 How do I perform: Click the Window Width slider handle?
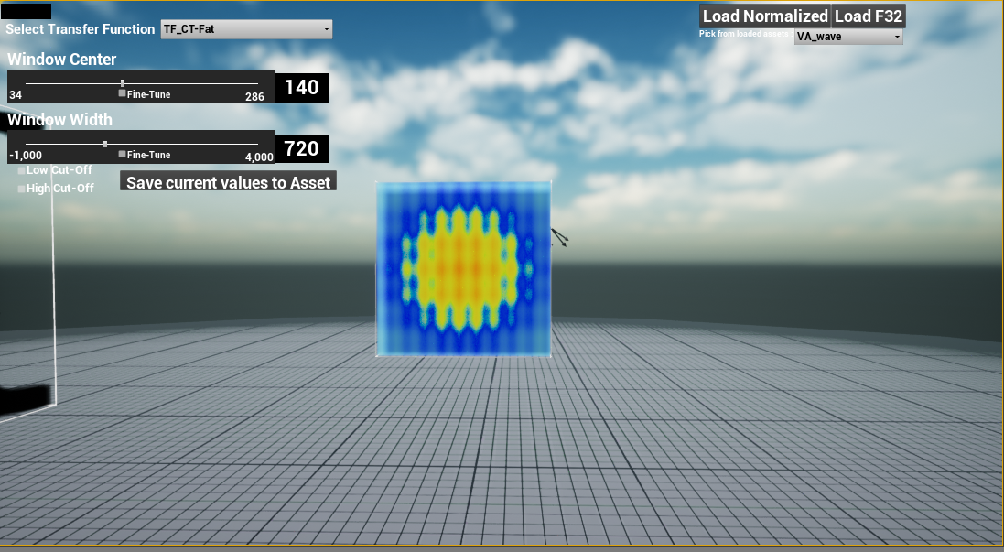point(105,145)
